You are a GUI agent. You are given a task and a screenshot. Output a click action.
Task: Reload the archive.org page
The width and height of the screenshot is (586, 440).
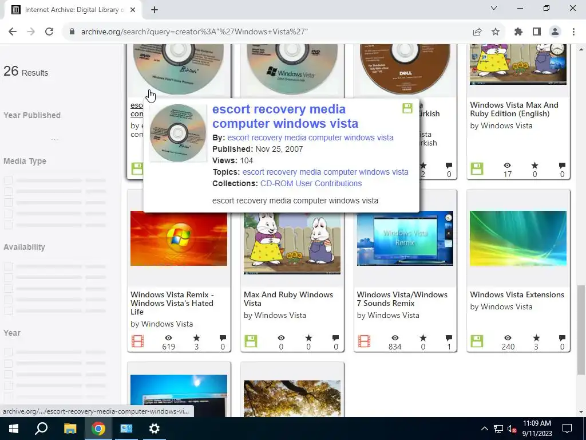[49, 32]
